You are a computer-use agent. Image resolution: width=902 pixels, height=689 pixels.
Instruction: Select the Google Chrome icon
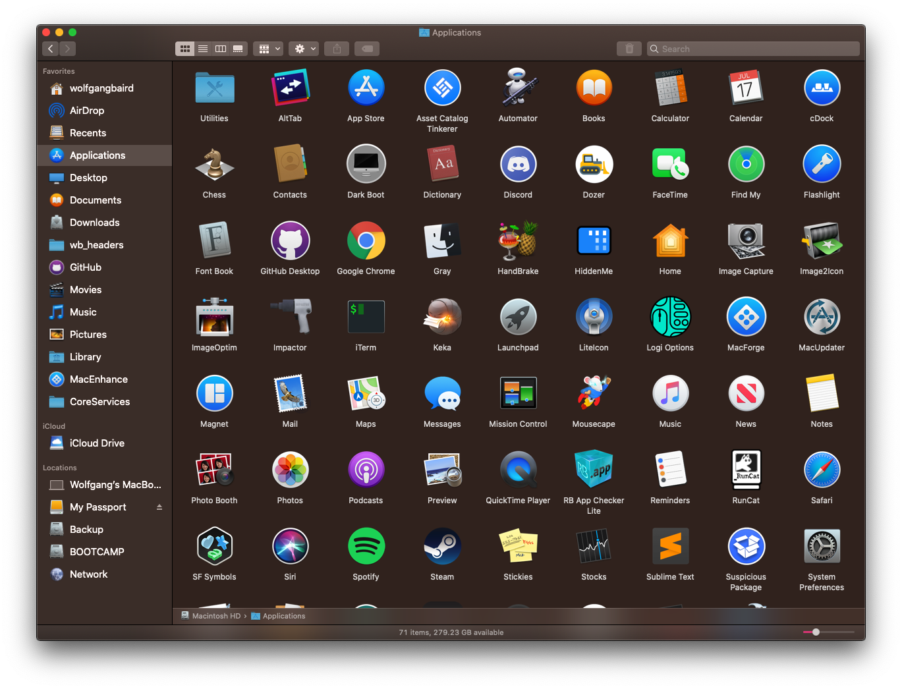point(366,241)
